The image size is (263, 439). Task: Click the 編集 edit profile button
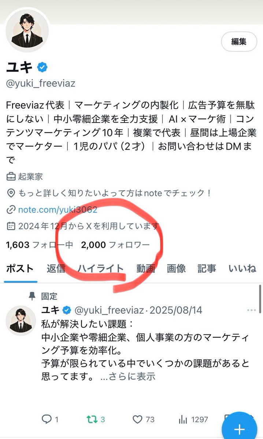[x=239, y=42]
